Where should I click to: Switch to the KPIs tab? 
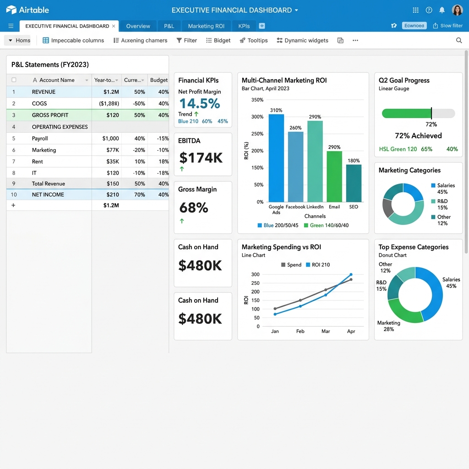click(x=244, y=26)
